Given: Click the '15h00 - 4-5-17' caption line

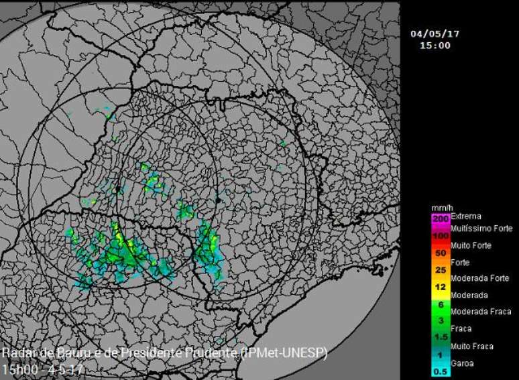Looking at the screenshot, I should [x=43, y=369].
